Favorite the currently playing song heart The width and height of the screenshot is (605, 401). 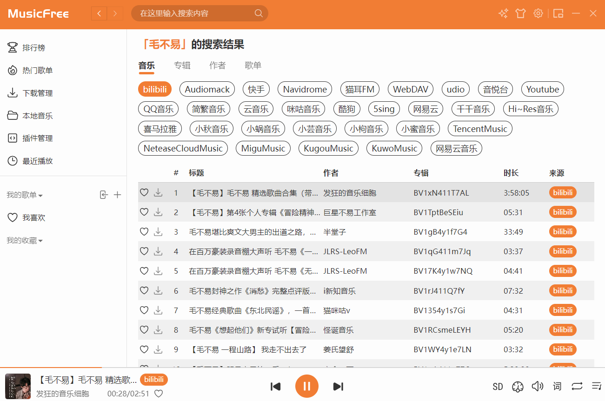[159, 394]
